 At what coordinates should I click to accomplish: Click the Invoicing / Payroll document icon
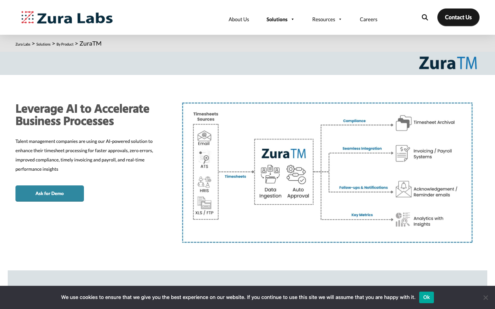pyautogui.click(x=403, y=153)
